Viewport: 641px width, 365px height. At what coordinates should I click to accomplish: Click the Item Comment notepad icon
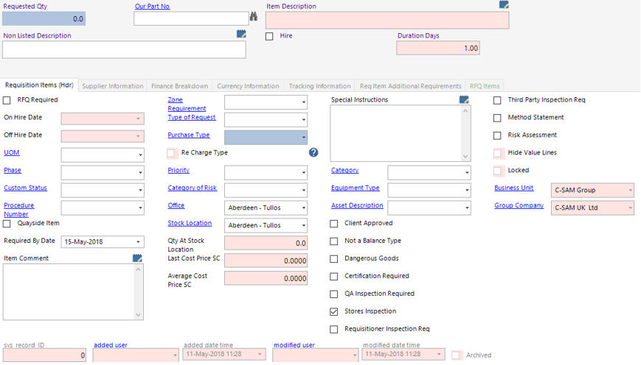coord(137,258)
